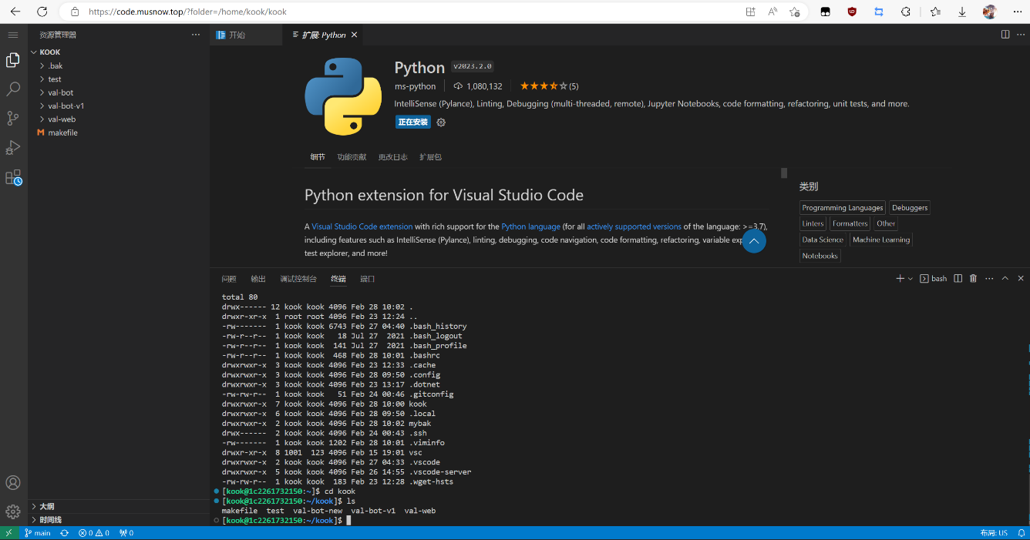
Task: Expand the .bak folder
Action: (x=119, y=66)
